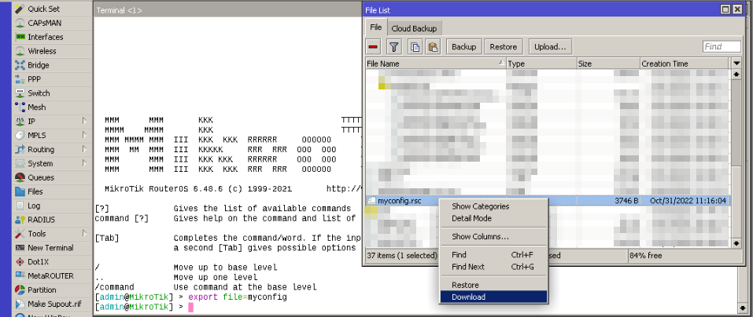
Task: Open the Log sidebar icon
Action: pos(20,206)
